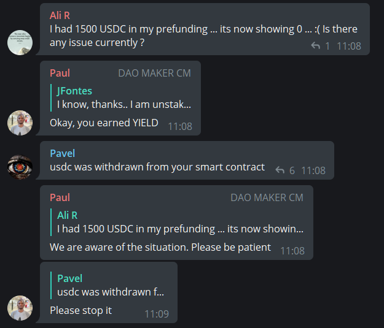Click 'Pavel' sender name in blue

coord(62,153)
